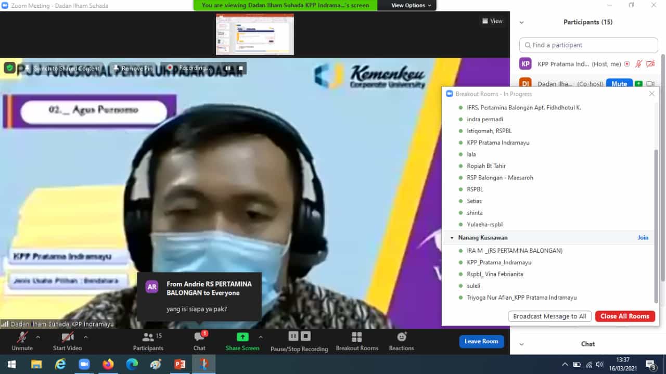Click the Find a participant search field

pos(588,45)
